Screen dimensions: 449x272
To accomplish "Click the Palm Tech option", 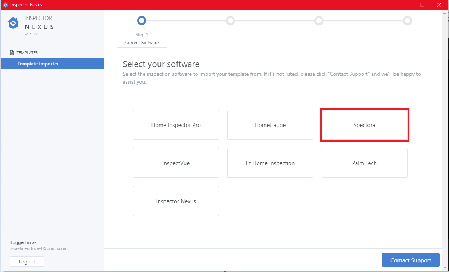I will [x=364, y=163].
